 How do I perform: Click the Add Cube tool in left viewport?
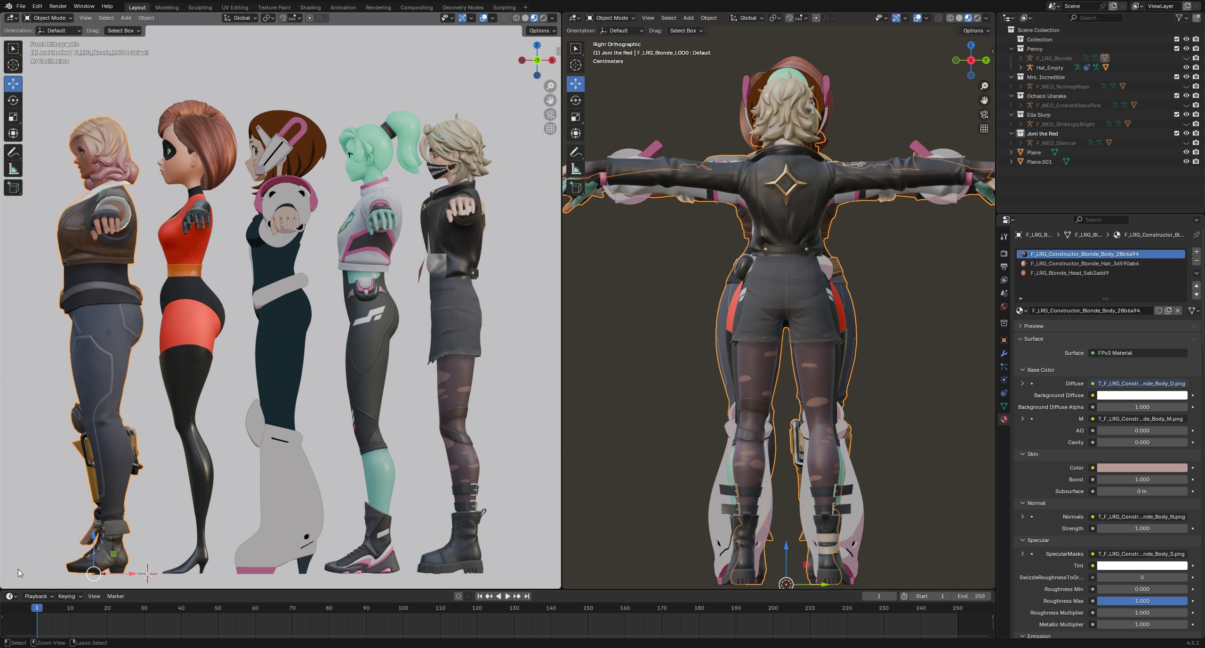point(13,188)
